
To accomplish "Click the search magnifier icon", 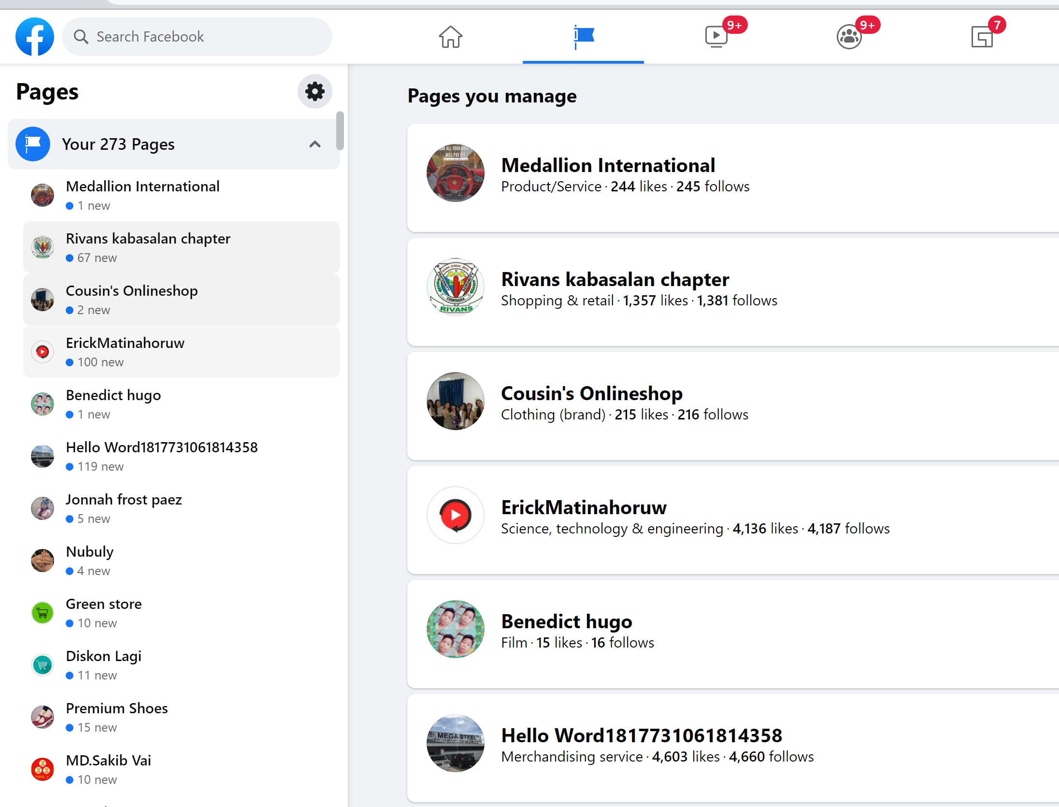I will pos(81,37).
